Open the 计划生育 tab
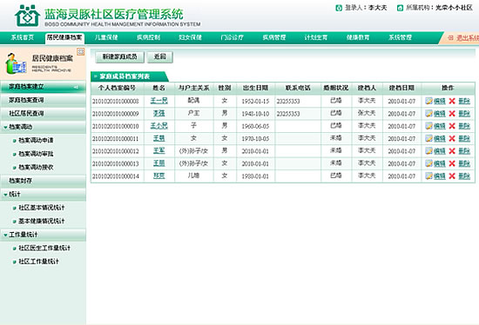The height and width of the screenshot is (325, 479). click(316, 37)
